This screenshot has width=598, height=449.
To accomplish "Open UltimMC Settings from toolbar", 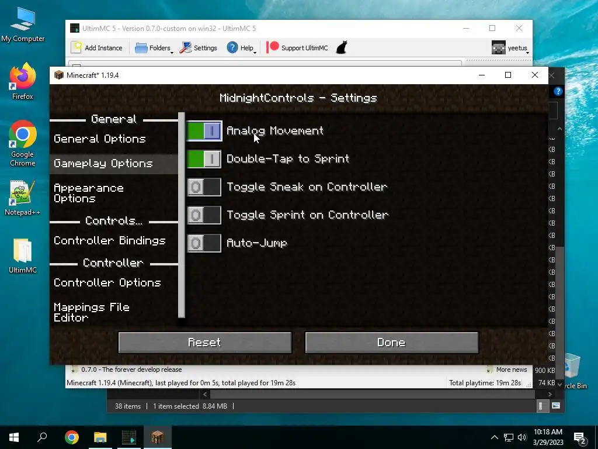I will pyautogui.click(x=199, y=48).
